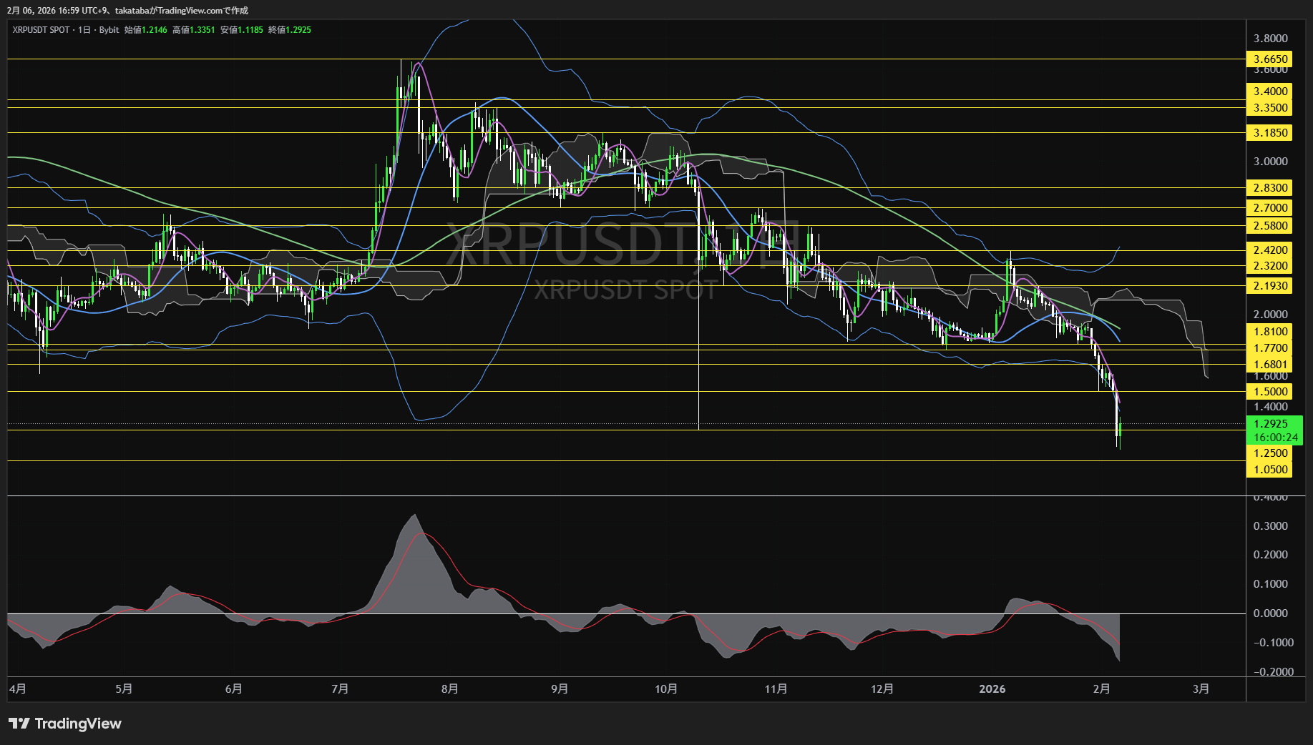1313x745 pixels.
Task: Click the 3月 label on time axis
Action: pos(1201,689)
